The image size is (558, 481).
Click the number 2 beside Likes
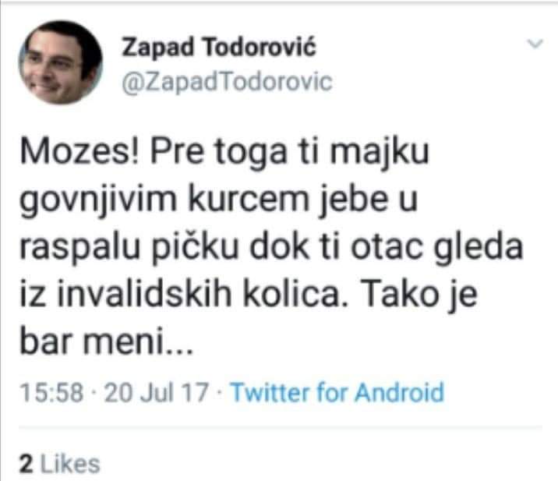tap(26, 465)
